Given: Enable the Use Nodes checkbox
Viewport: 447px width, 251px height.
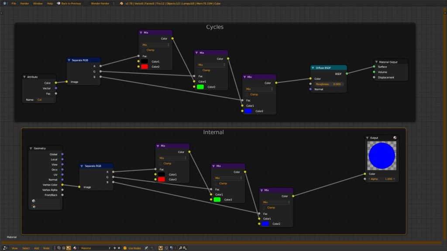Looking at the screenshot, I should click(x=125, y=248).
